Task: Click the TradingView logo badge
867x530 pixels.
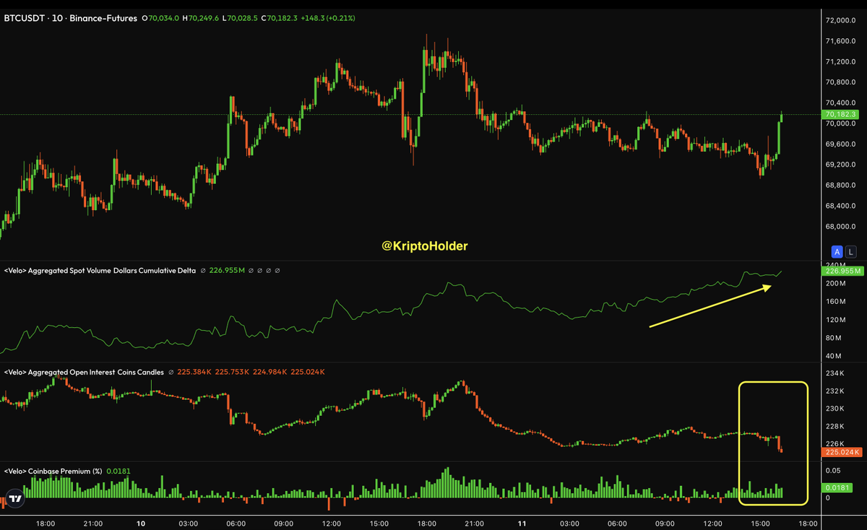Action: (14, 498)
